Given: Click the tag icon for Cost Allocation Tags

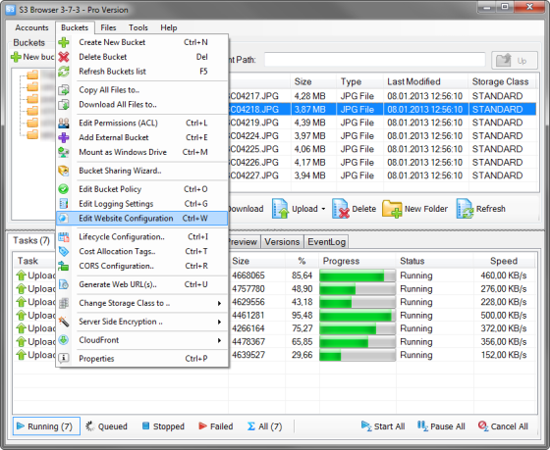Looking at the screenshot, I should point(64,251).
